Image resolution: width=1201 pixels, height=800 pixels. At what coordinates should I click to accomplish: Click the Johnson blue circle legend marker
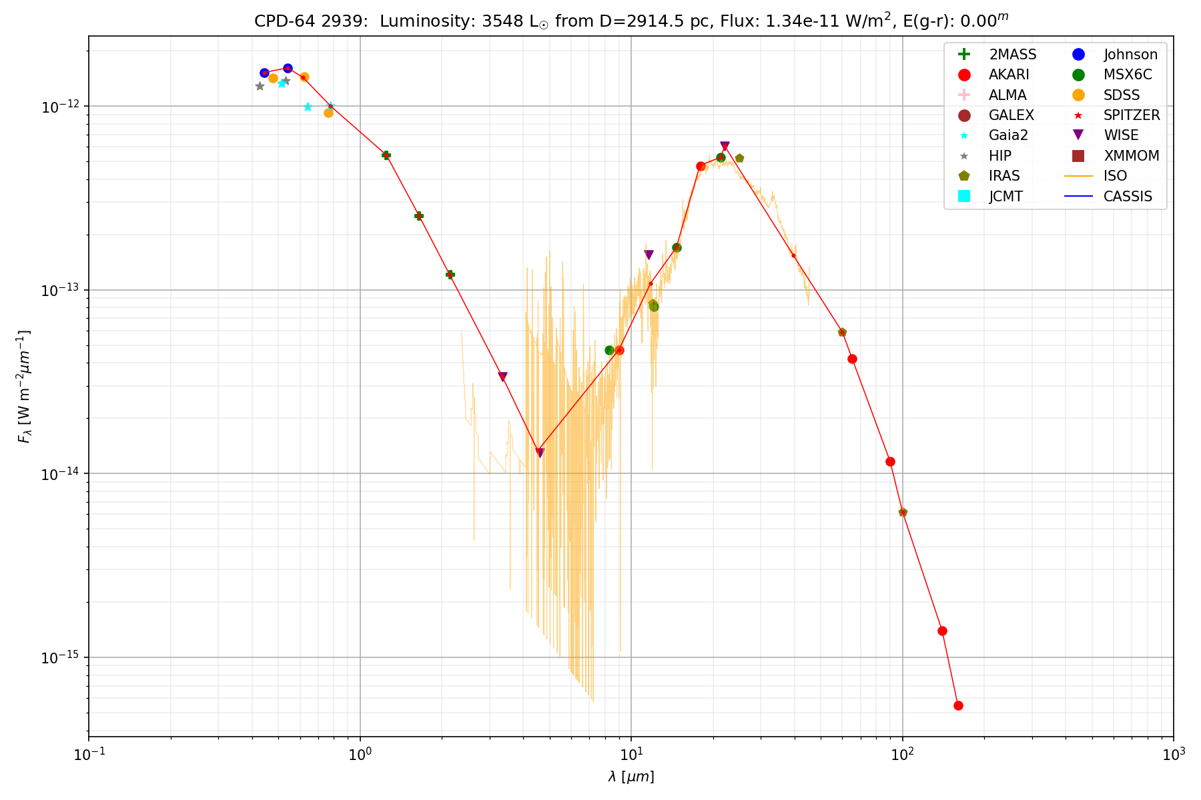(1078, 55)
